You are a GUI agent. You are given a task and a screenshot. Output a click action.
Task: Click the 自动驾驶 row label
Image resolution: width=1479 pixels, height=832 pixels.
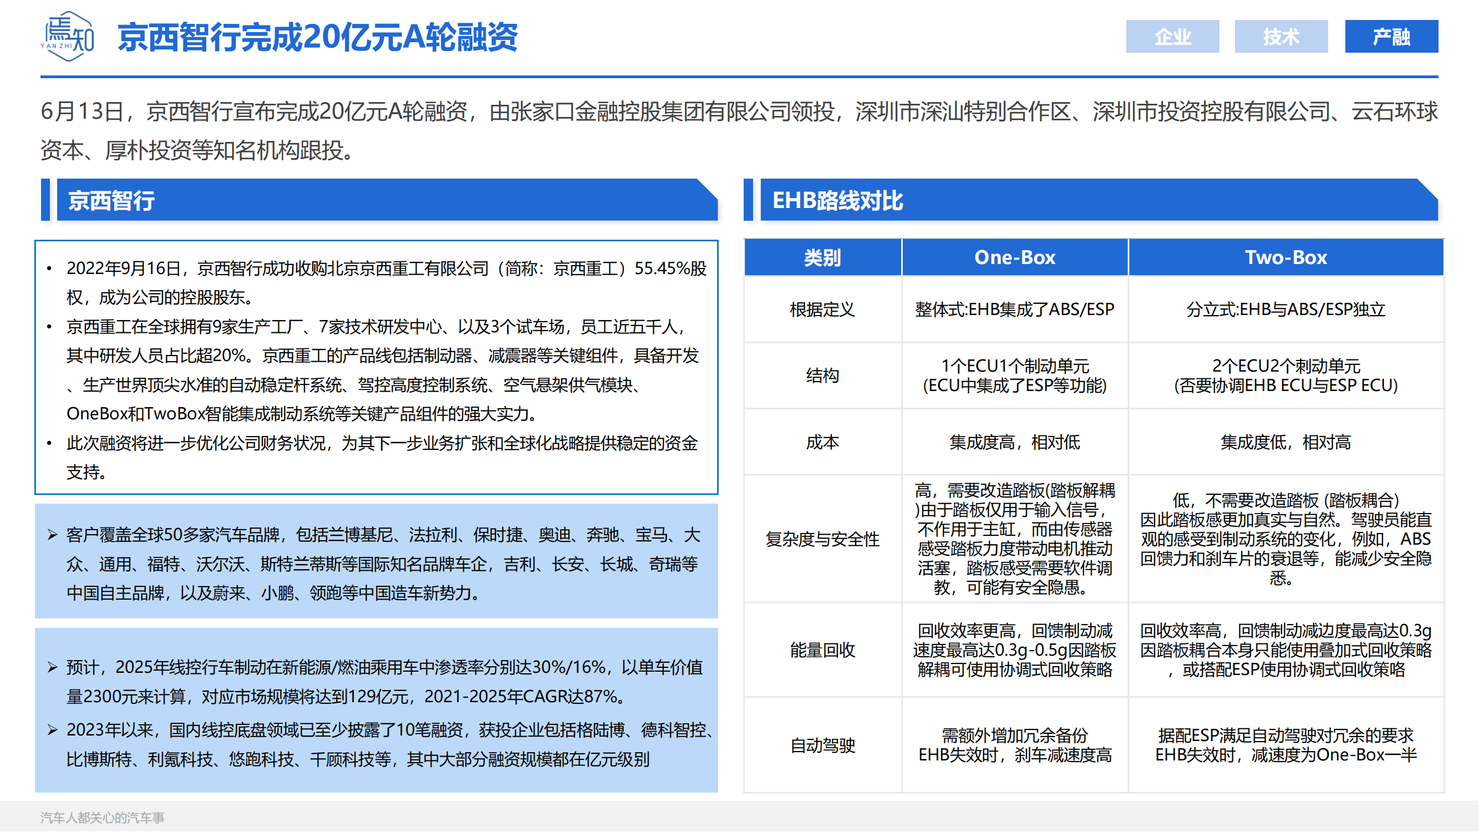pyautogui.click(x=822, y=745)
